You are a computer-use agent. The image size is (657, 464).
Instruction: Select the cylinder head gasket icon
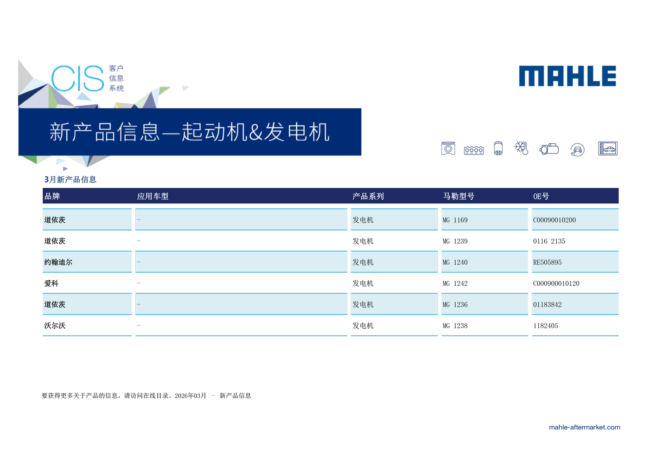tap(474, 150)
